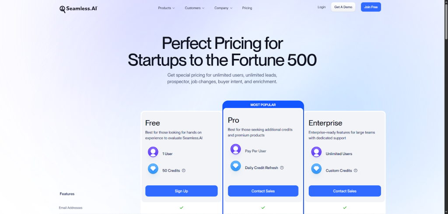Screen dimensions: 448x214
Task: Click the Unlimited Users avatar icon
Action: (x=316, y=152)
